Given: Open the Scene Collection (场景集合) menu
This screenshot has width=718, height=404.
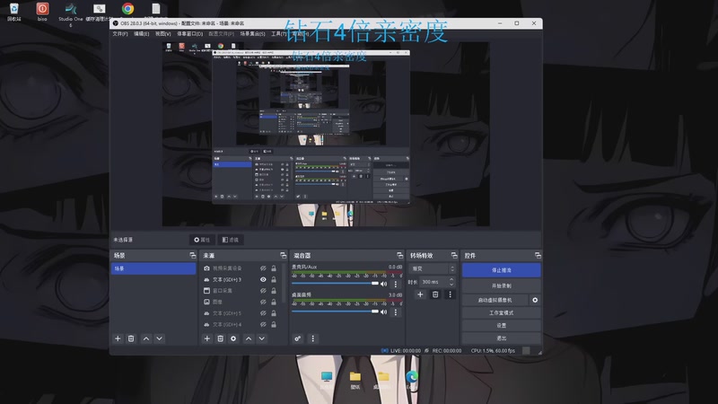Looking at the screenshot, I should coord(253,34).
